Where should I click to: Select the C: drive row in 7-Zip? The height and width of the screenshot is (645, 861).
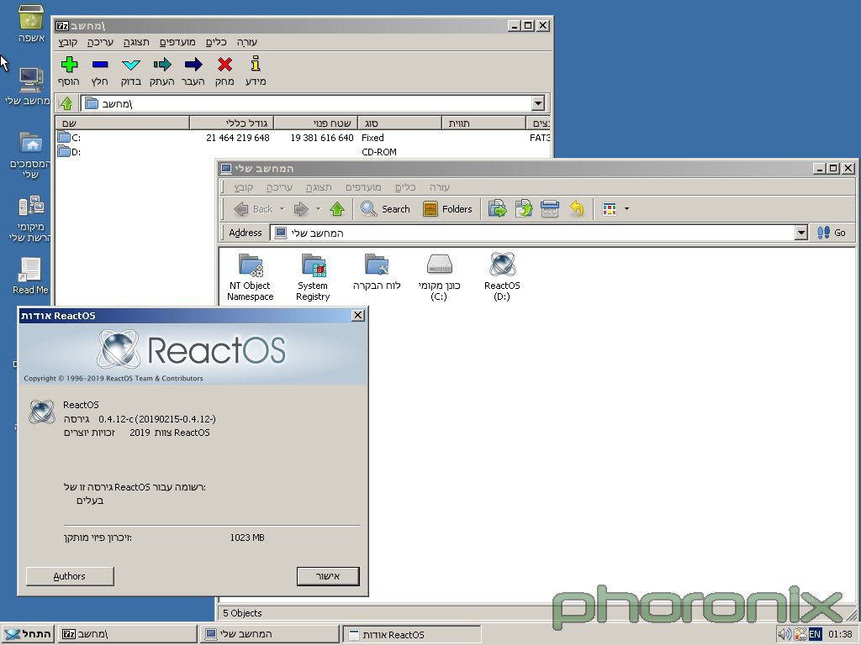tap(76, 138)
